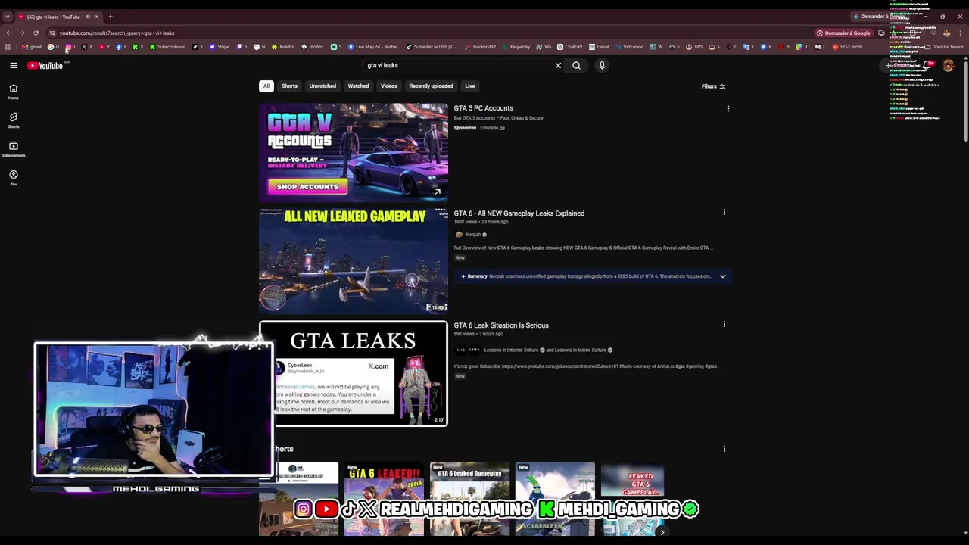Click the browser address bar URL
This screenshot has height=545, width=969.
(117, 33)
